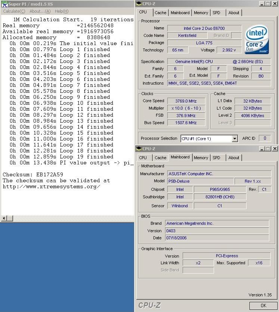Select CPU tab in upper CPU-Z window
This screenshot has width=279, height=312.
(143, 12)
